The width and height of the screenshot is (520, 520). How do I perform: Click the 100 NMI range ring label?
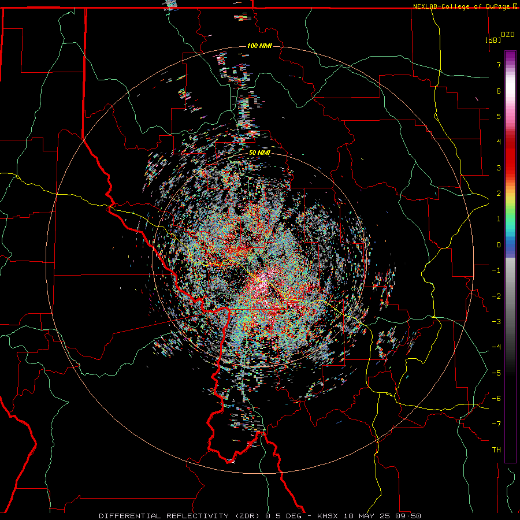pos(259,46)
